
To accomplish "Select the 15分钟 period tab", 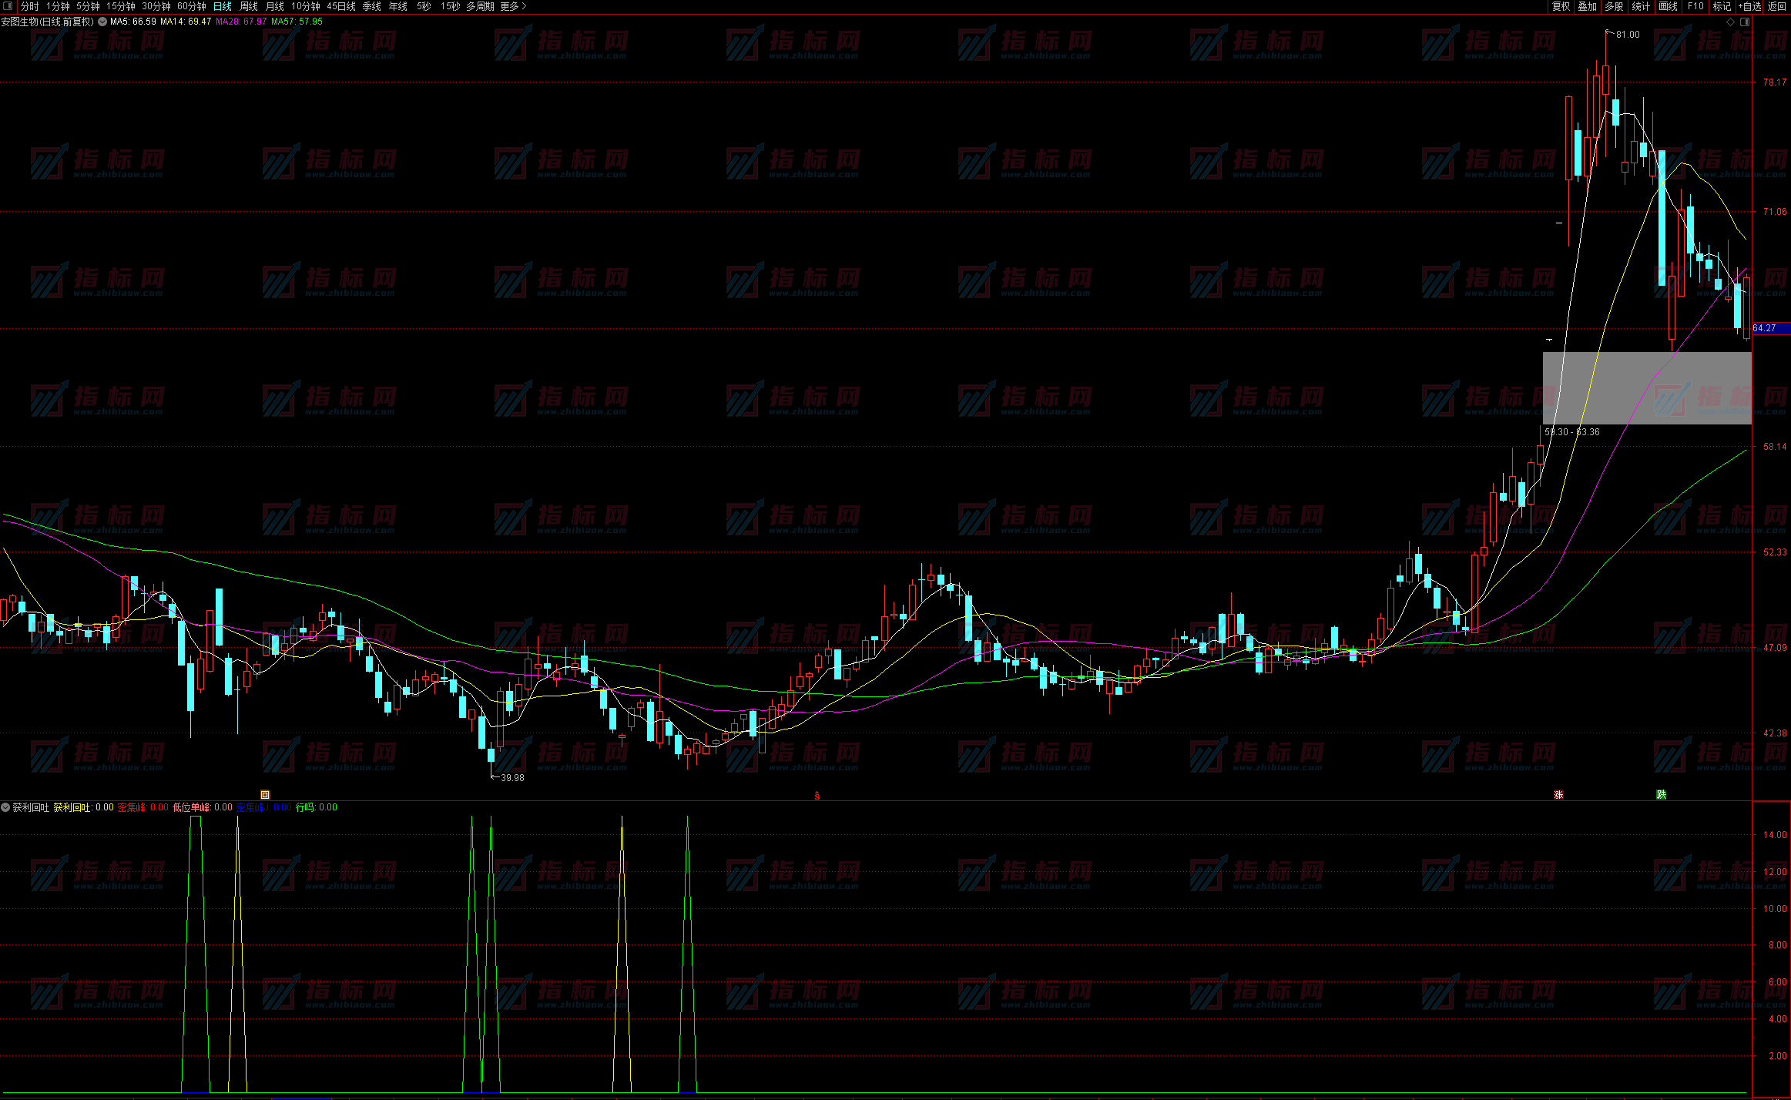I will tap(121, 6).
